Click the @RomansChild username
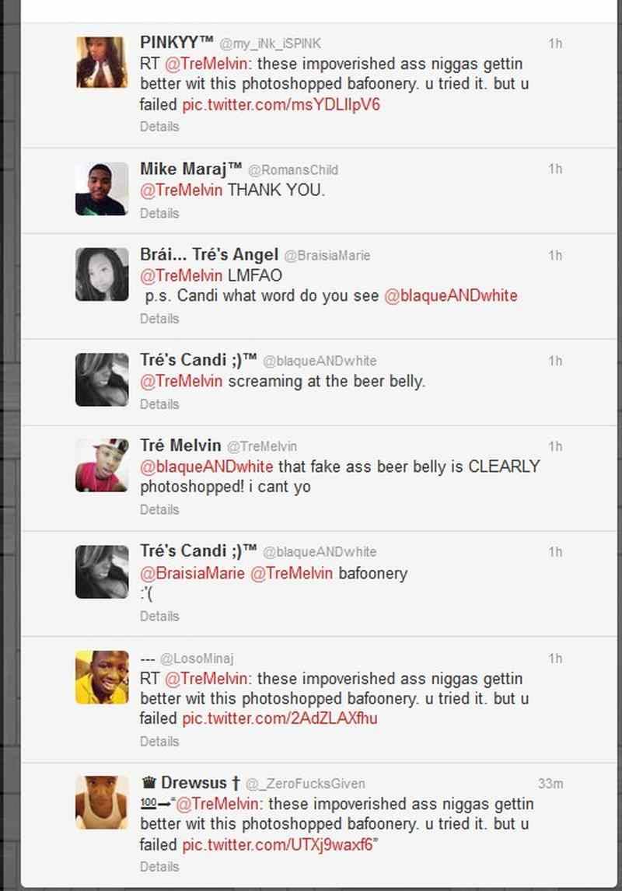Image resolution: width=622 pixels, height=891 pixels. [293, 170]
